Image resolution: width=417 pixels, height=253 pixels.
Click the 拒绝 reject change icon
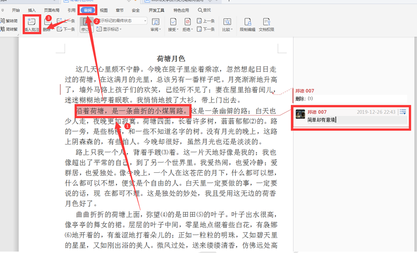[x=187, y=22]
